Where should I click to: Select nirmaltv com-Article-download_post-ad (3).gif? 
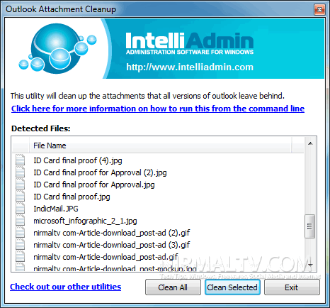(112, 245)
